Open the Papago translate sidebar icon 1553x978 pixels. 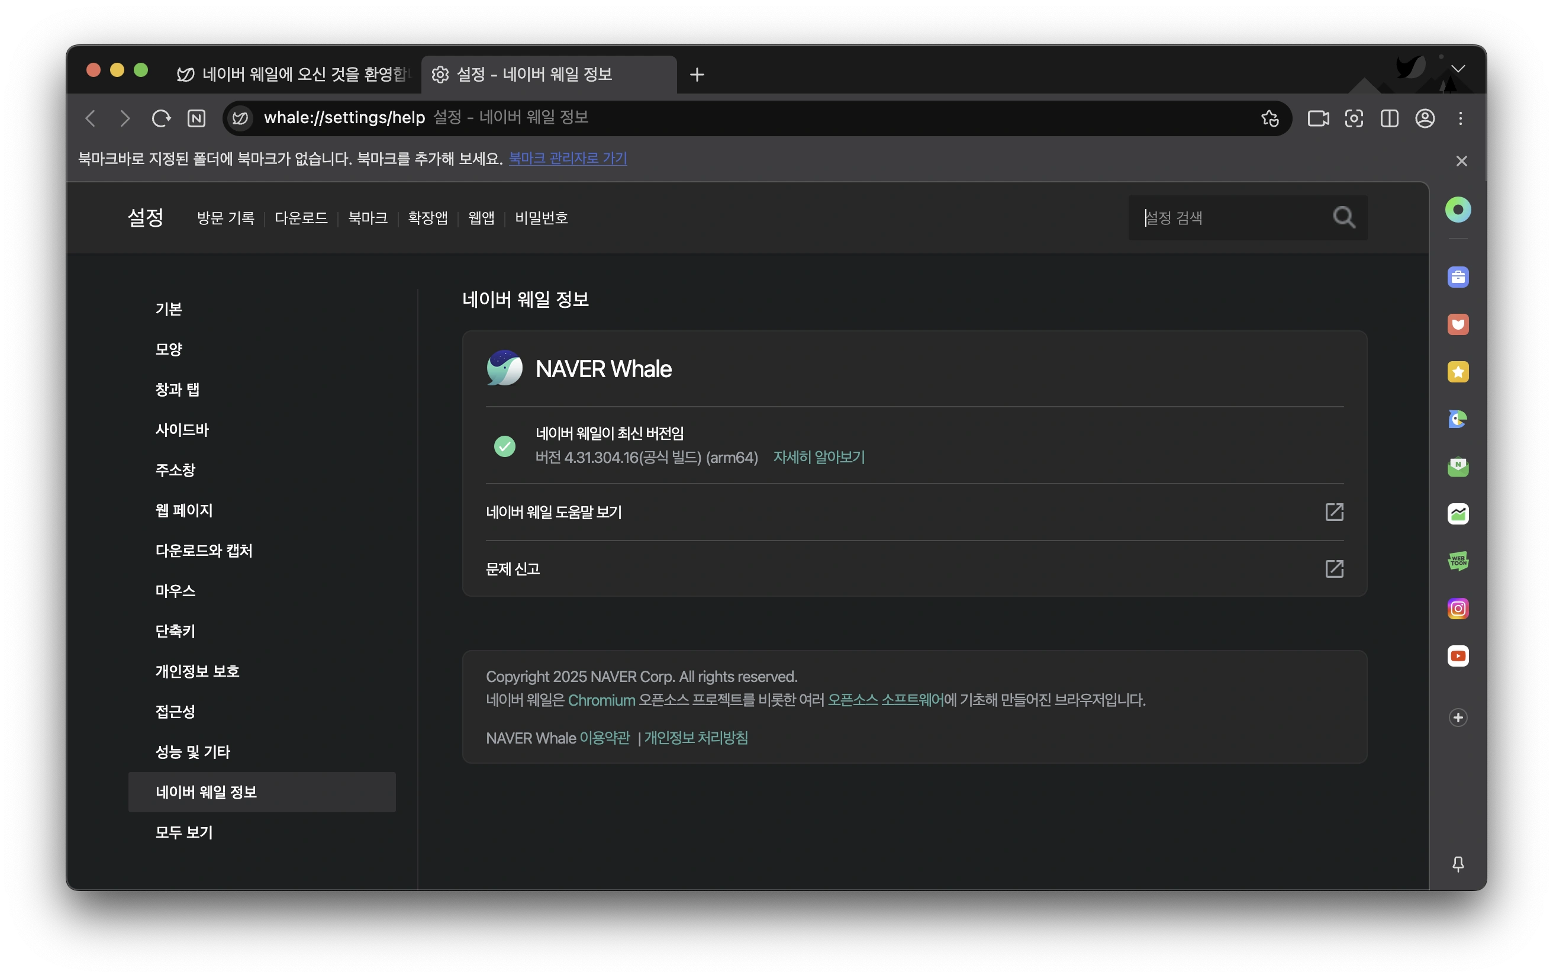pos(1458,419)
